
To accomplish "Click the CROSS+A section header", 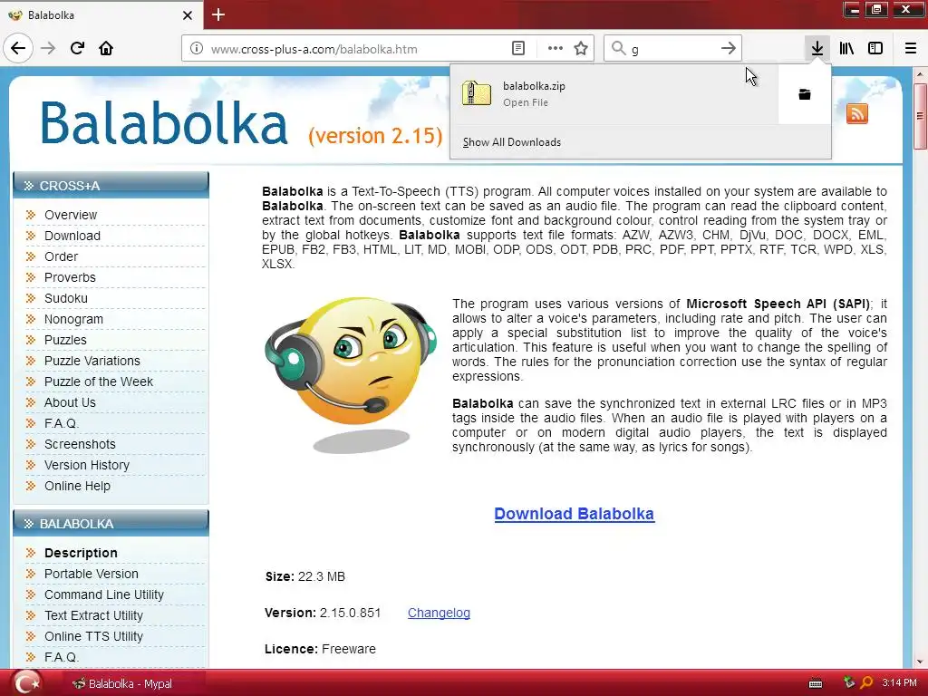I will (x=111, y=185).
